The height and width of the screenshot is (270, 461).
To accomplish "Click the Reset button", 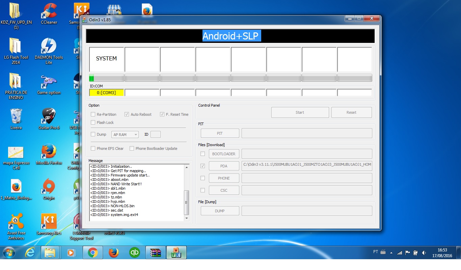I will click(351, 112).
